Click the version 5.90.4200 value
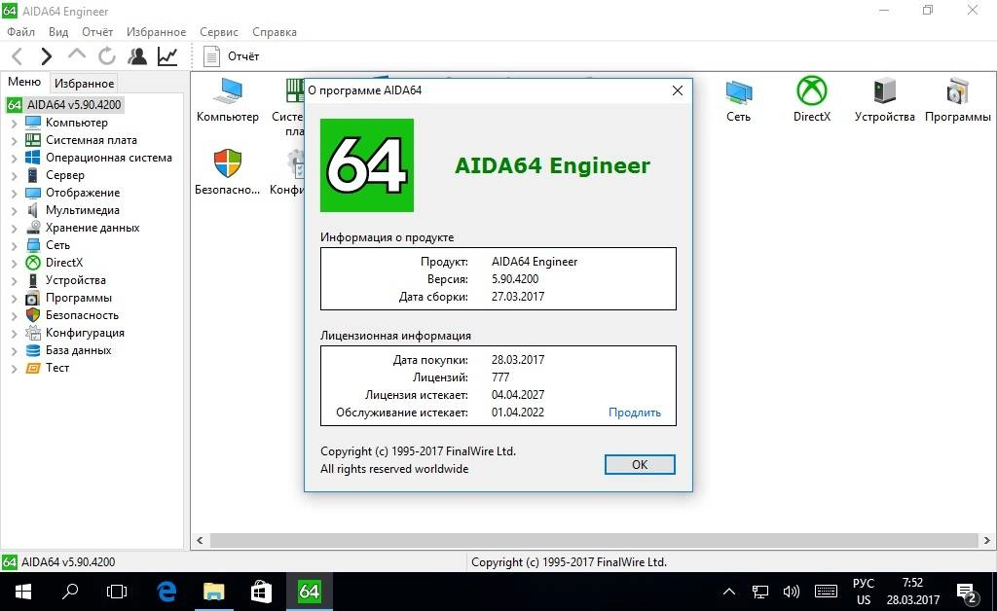The width and height of the screenshot is (997, 611). pyautogui.click(x=515, y=279)
